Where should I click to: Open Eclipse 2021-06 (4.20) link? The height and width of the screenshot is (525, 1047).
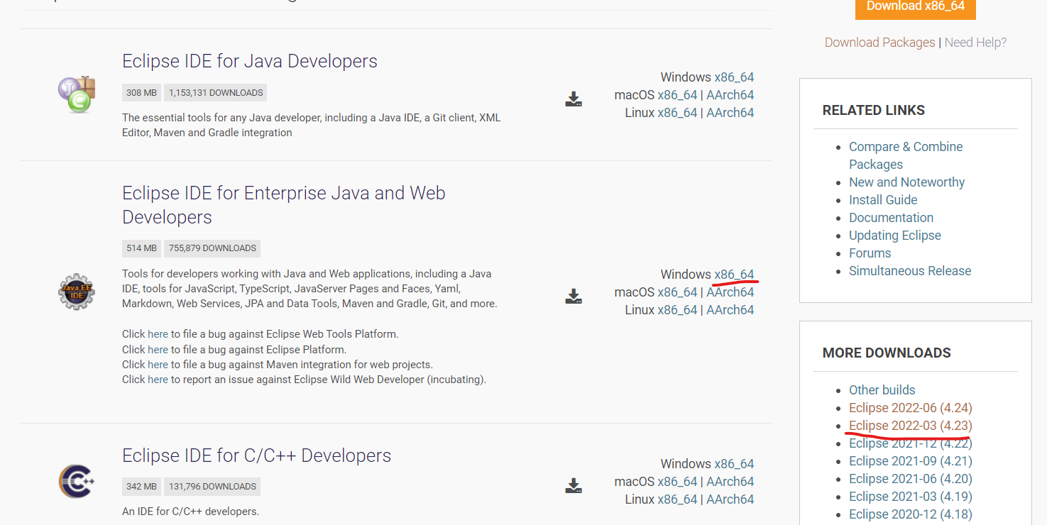(911, 479)
